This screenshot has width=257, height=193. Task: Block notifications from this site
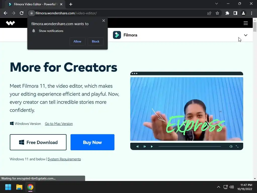96,41
